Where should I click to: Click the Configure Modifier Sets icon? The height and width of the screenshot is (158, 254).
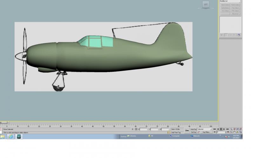click(x=239, y=35)
